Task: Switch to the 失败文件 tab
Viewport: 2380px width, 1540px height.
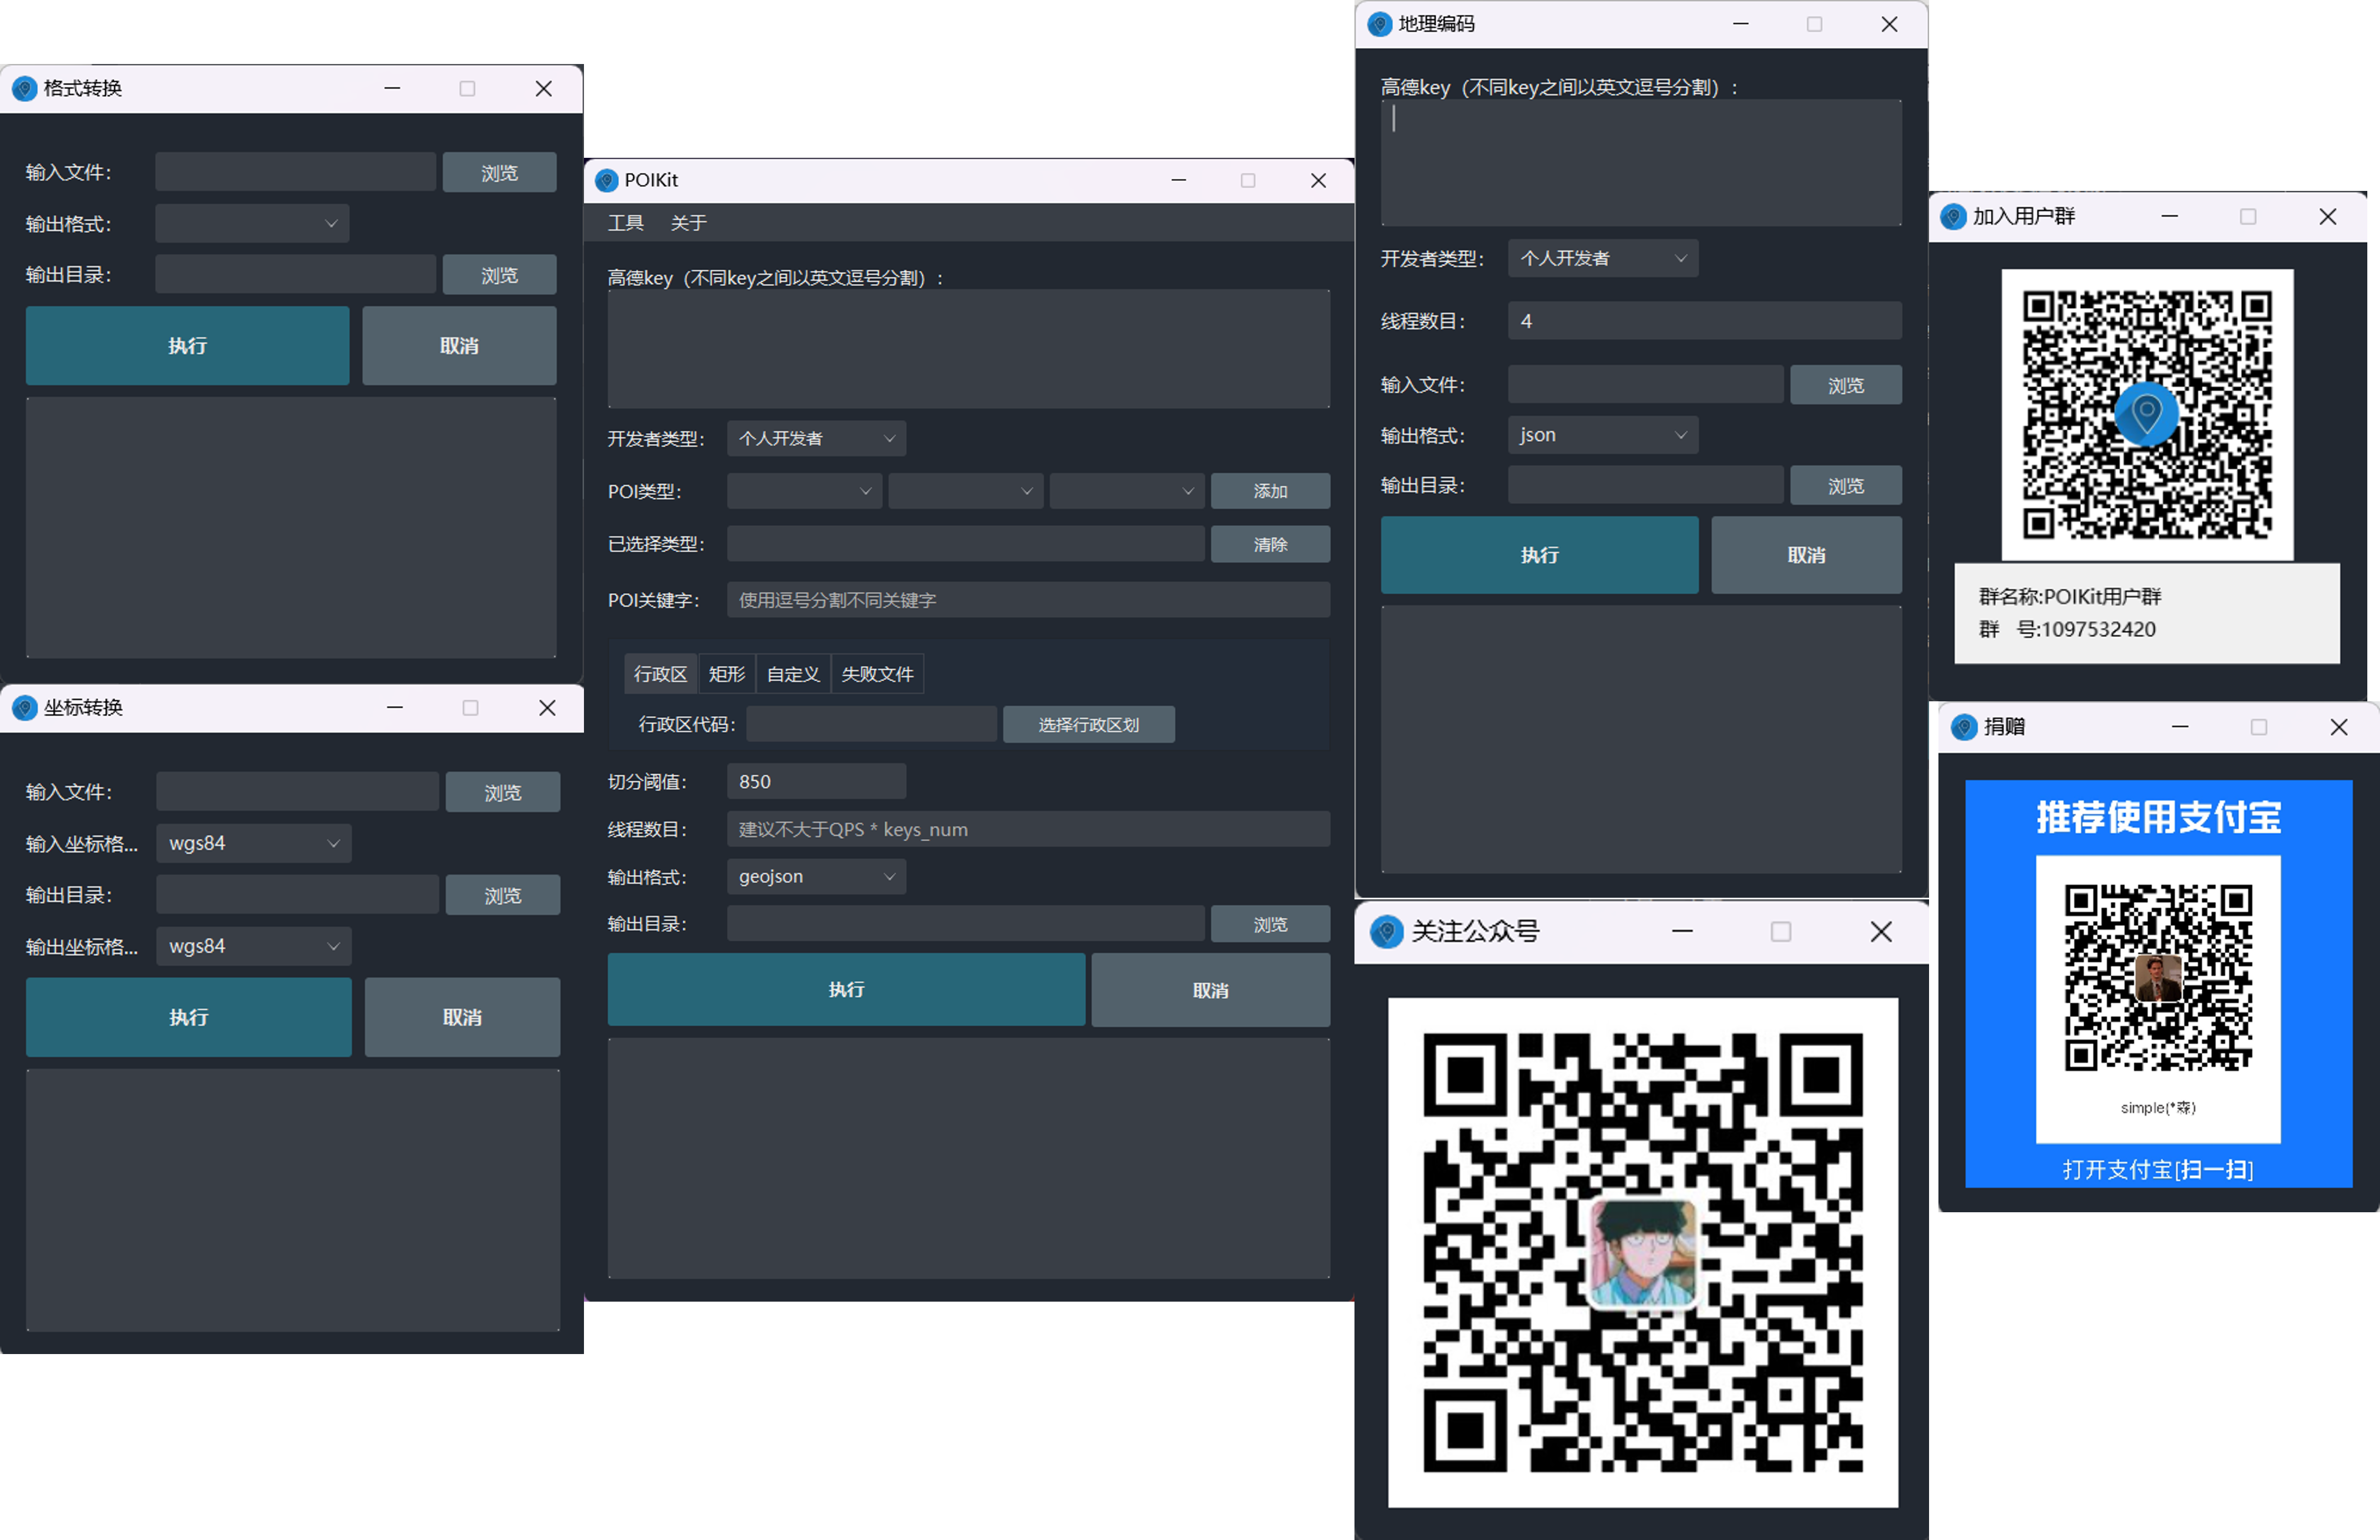Action: coord(877,674)
